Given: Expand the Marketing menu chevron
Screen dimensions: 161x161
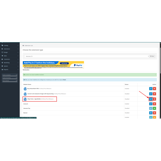Looking at the screenshot, I should coord(18,63).
